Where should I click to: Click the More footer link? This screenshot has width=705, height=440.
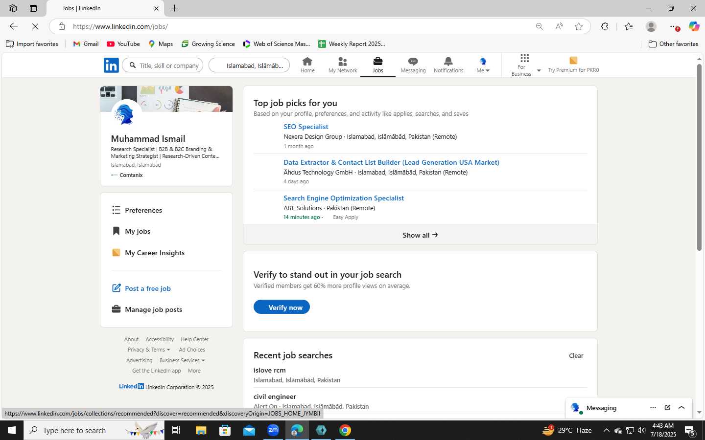click(194, 371)
